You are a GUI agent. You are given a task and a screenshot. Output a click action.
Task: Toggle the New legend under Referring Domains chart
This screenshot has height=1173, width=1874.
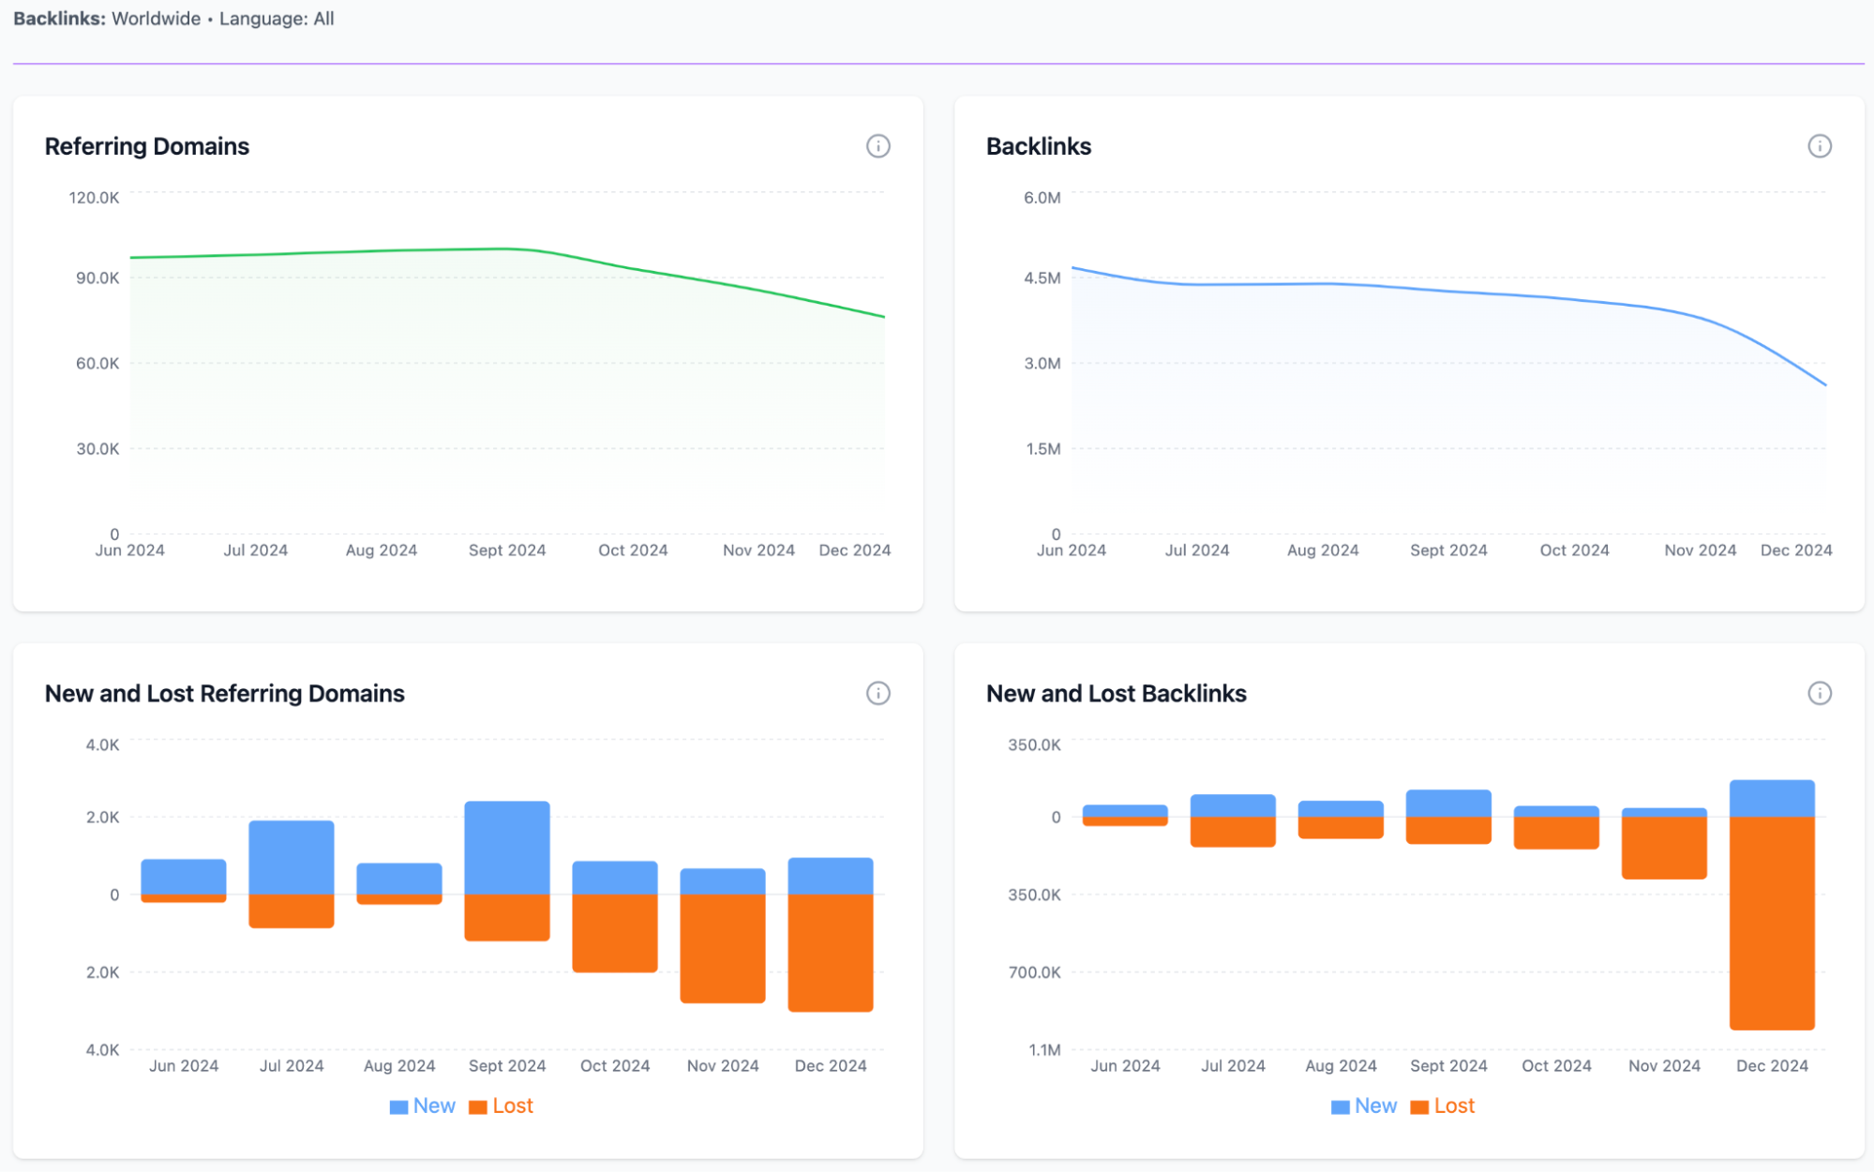pos(433,1105)
